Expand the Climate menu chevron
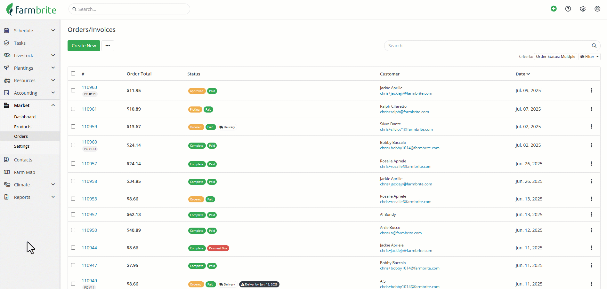607x289 pixels. tap(53, 184)
